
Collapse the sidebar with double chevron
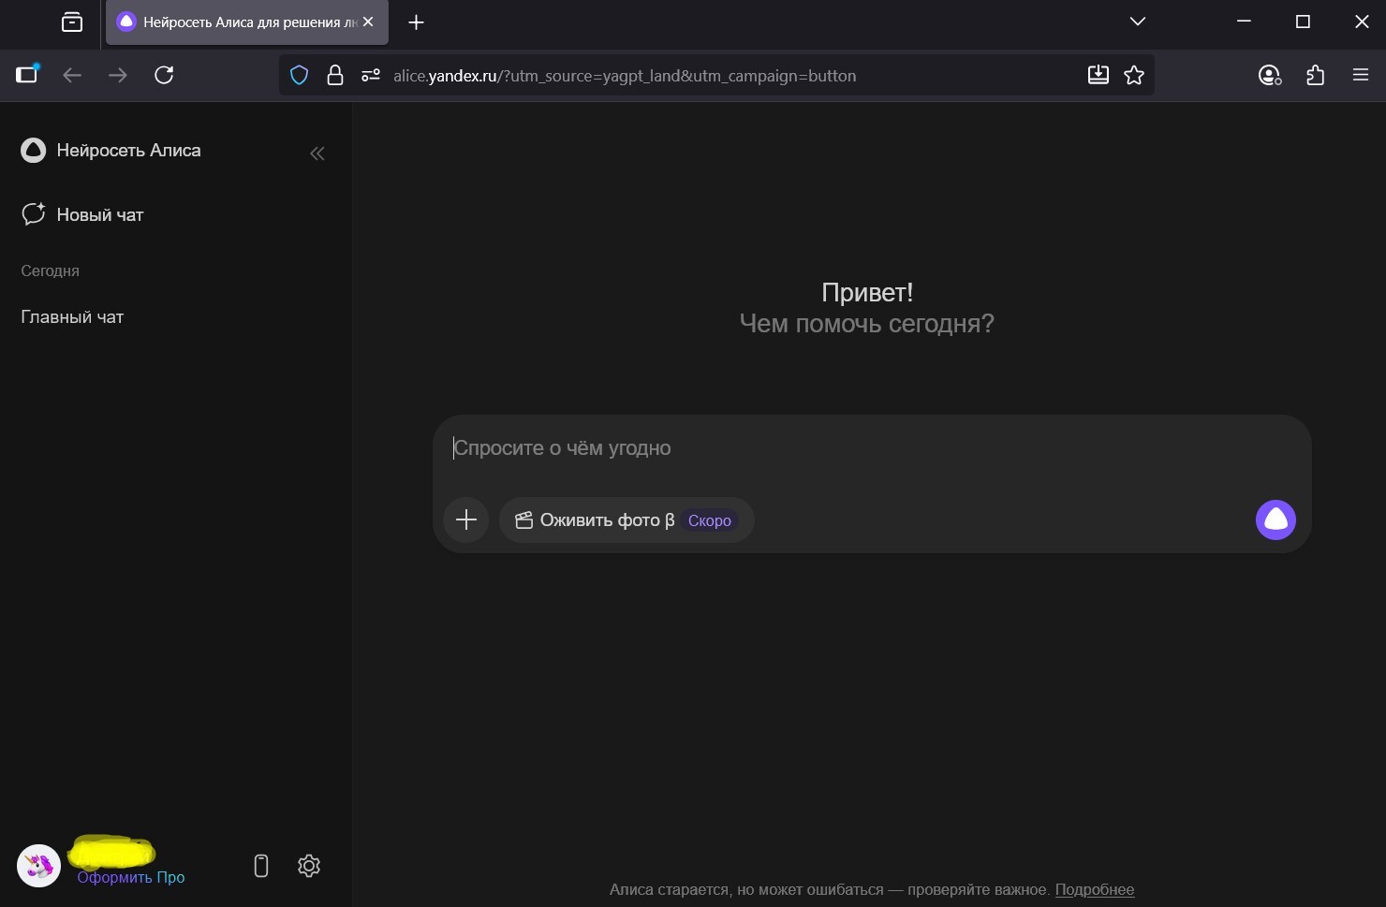click(x=317, y=154)
